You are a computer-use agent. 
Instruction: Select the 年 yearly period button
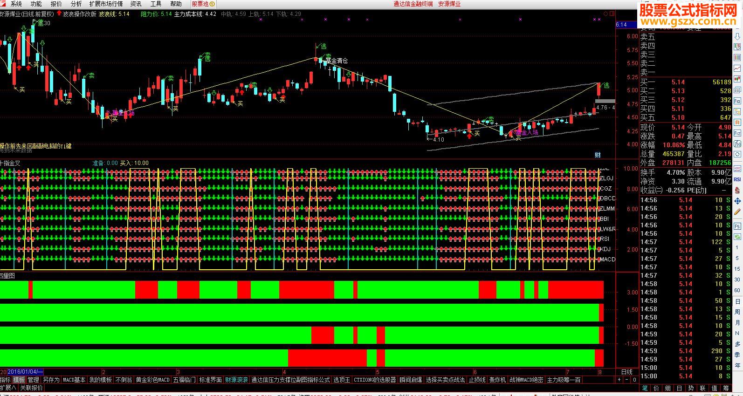(737, 365)
